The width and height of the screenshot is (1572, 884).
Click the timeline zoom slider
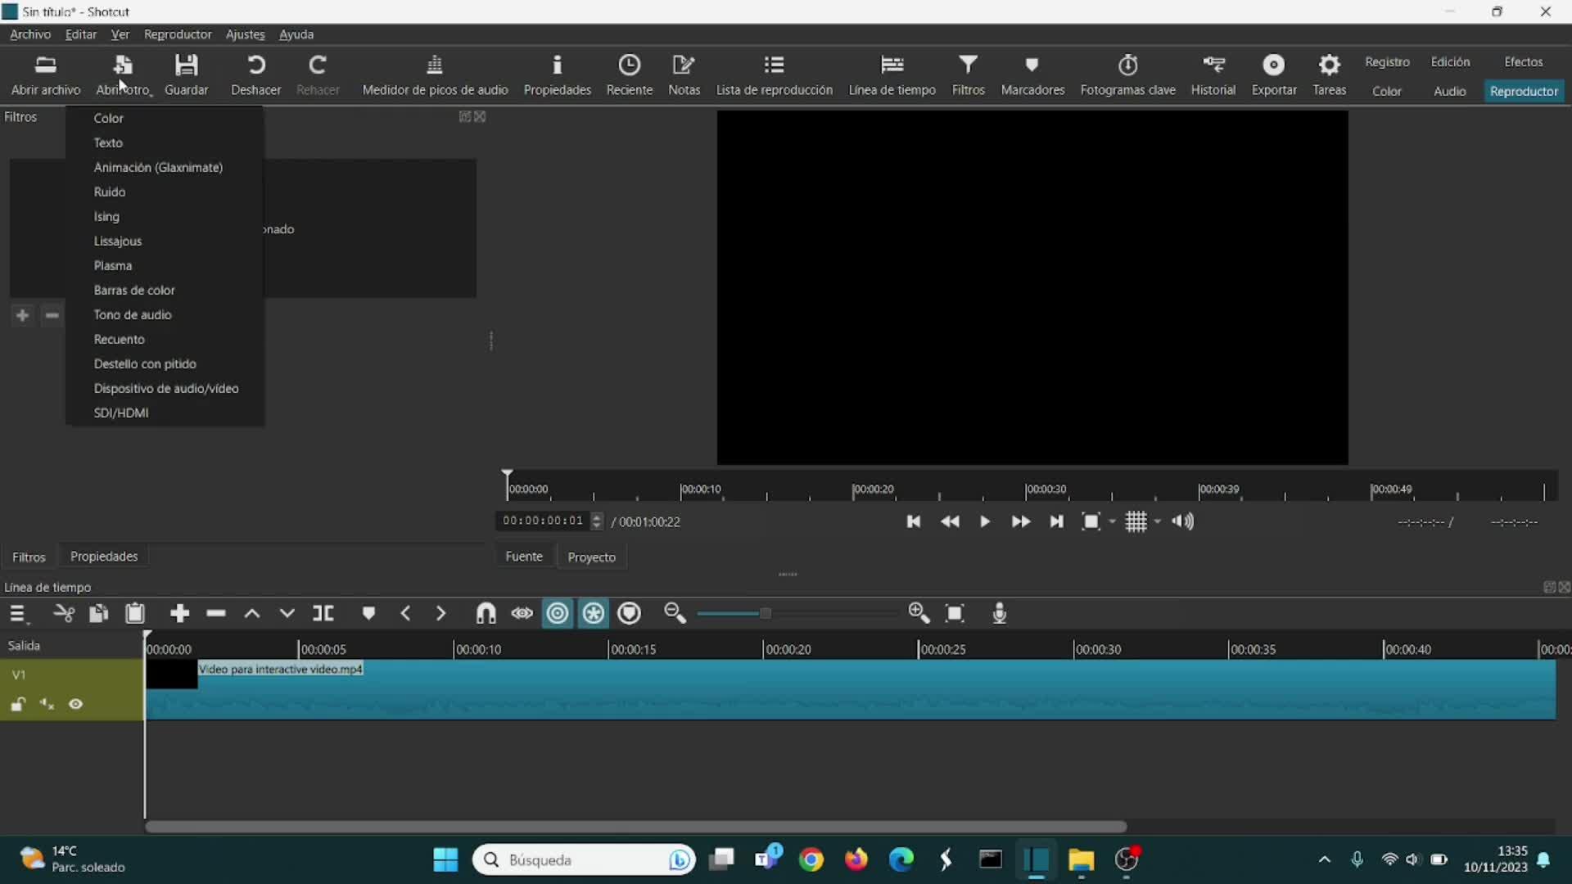(x=765, y=613)
